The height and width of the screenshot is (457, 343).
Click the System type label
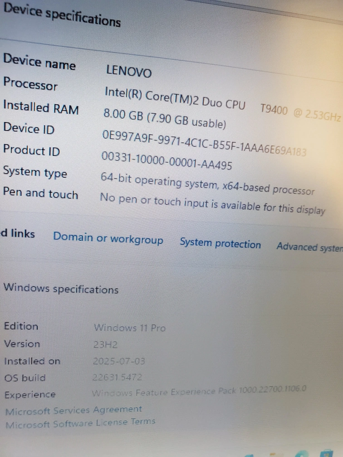(35, 172)
